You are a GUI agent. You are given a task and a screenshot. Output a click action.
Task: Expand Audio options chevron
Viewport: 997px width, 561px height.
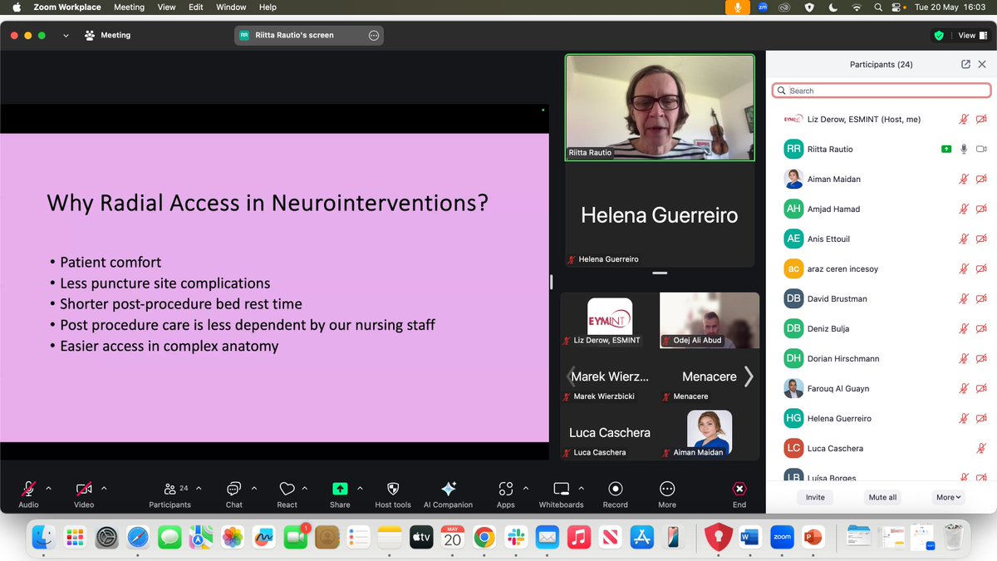48,489
